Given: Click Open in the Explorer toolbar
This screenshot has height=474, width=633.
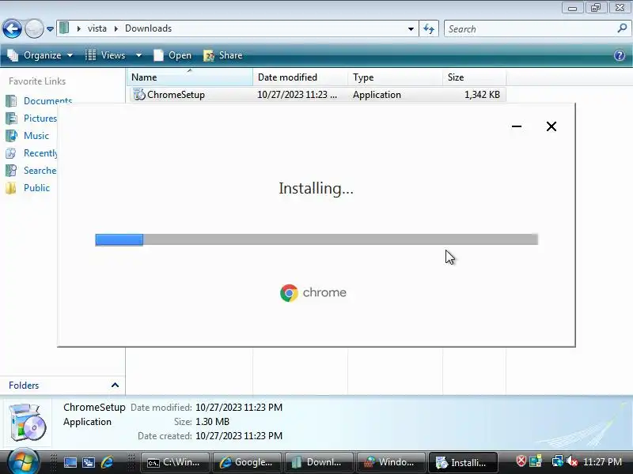Looking at the screenshot, I should 172,55.
